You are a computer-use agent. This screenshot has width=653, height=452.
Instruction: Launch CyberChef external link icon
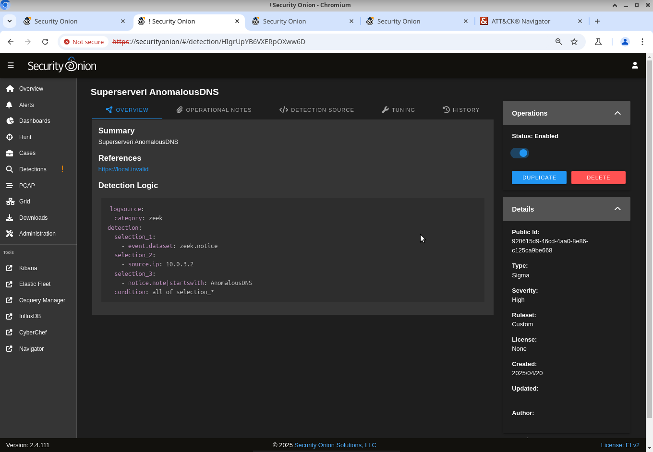(9, 333)
